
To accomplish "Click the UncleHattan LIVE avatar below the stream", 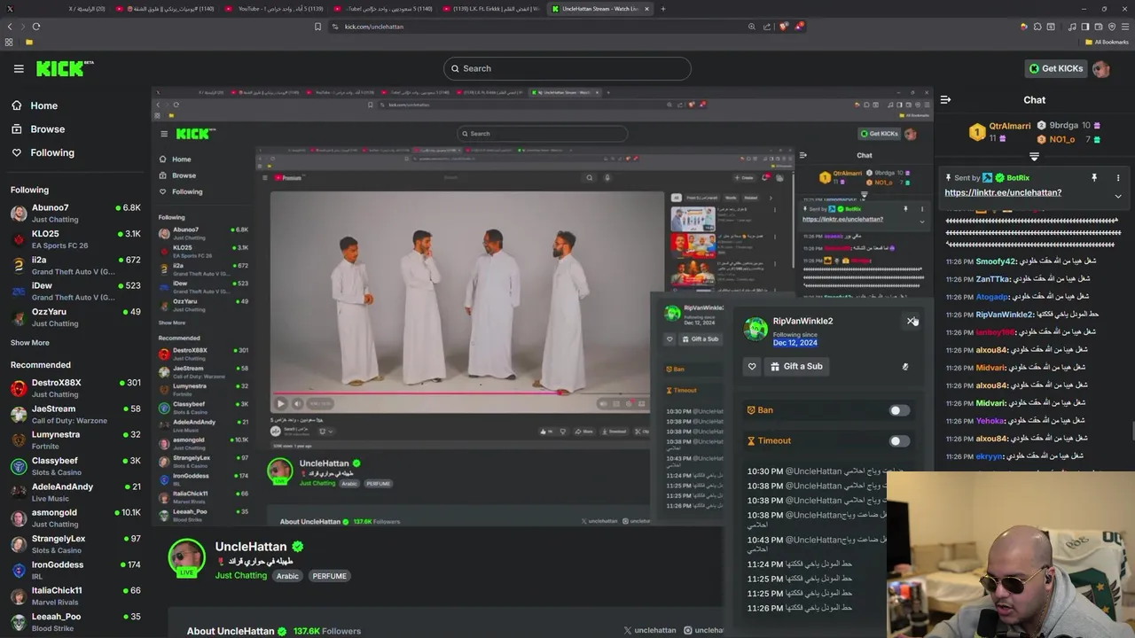I will pos(186,558).
